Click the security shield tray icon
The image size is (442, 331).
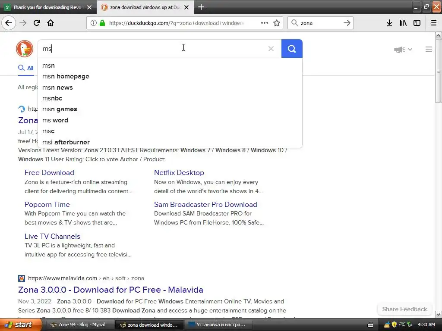coord(394,325)
